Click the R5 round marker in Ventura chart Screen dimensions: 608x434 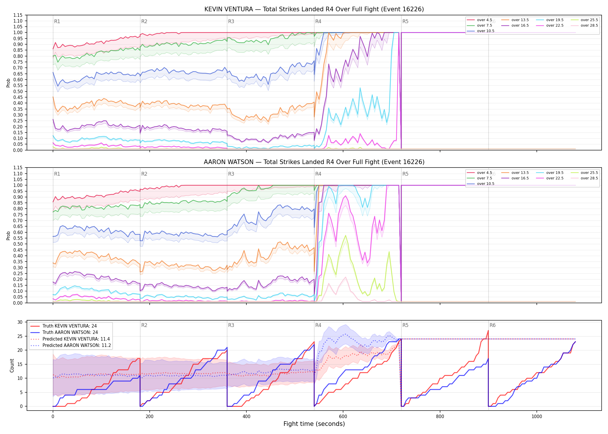pos(405,21)
